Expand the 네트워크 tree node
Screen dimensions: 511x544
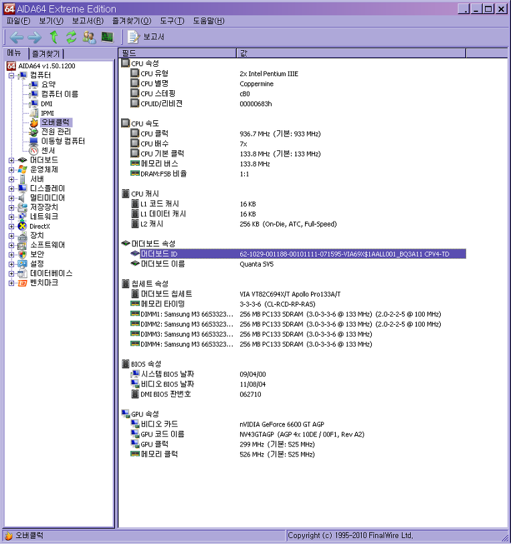click(11, 217)
